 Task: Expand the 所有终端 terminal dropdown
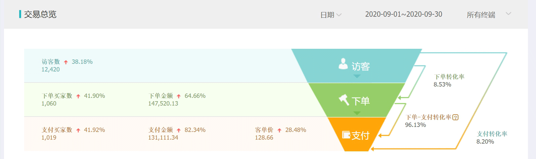tap(481, 15)
